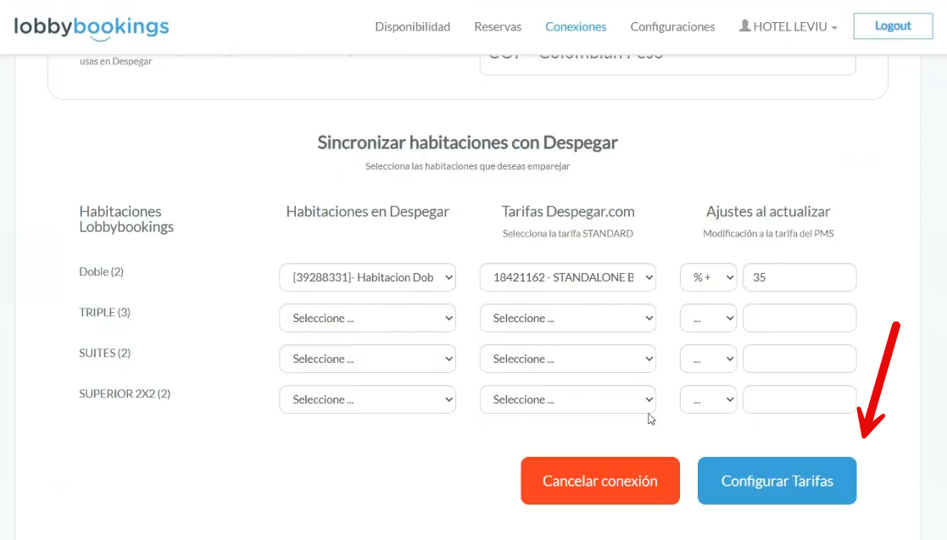This screenshot has height=540, width=947.
Task: Click the Habitaciones Lobbybookings column header
Action: (x=126, y=219)
